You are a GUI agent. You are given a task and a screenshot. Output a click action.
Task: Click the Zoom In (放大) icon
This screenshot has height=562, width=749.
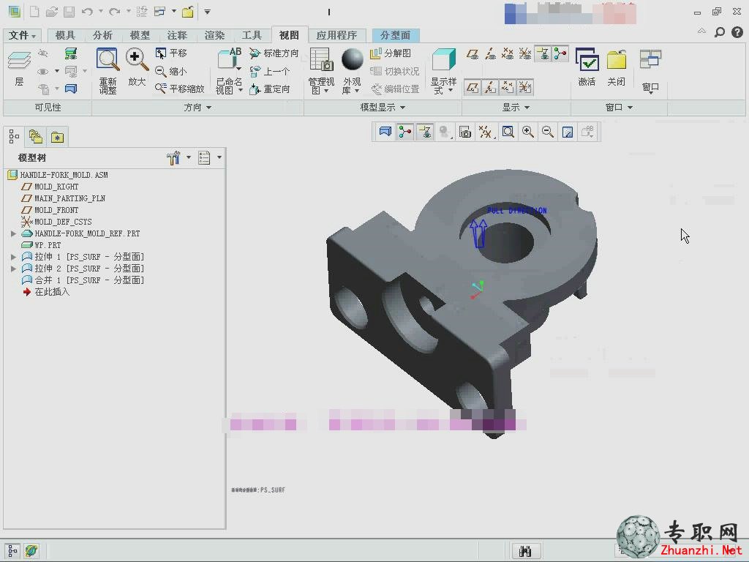click(x=137, y=60)
